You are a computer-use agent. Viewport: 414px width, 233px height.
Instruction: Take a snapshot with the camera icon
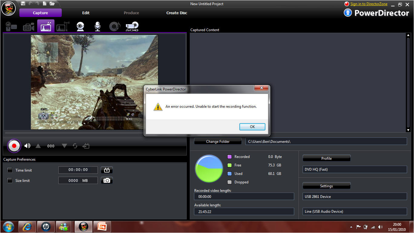(x=107, y=180)
